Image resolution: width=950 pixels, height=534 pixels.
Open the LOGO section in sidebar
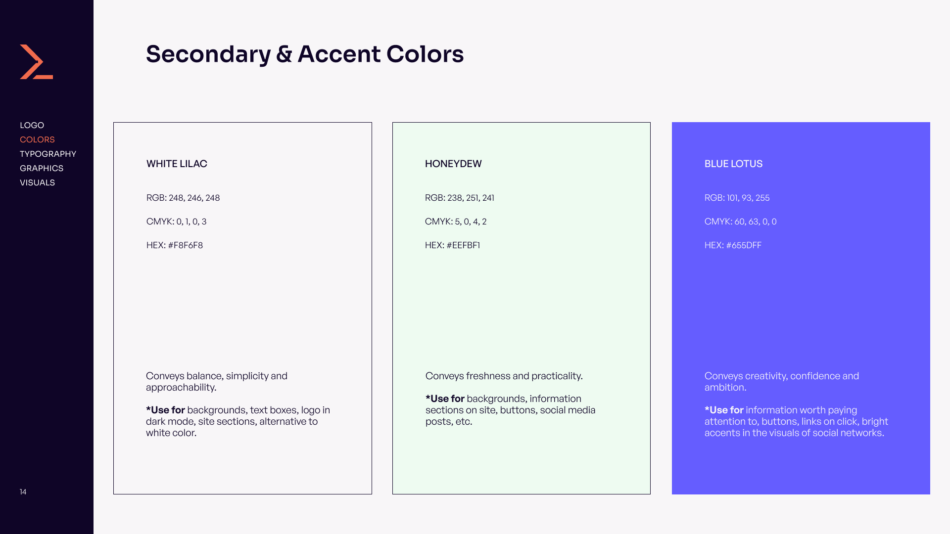tap(32, 125)
